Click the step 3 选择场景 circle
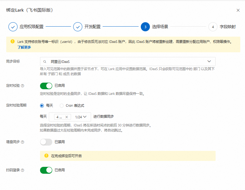The height and width of the screenshot is (190, 245). [x=145, y=27]
